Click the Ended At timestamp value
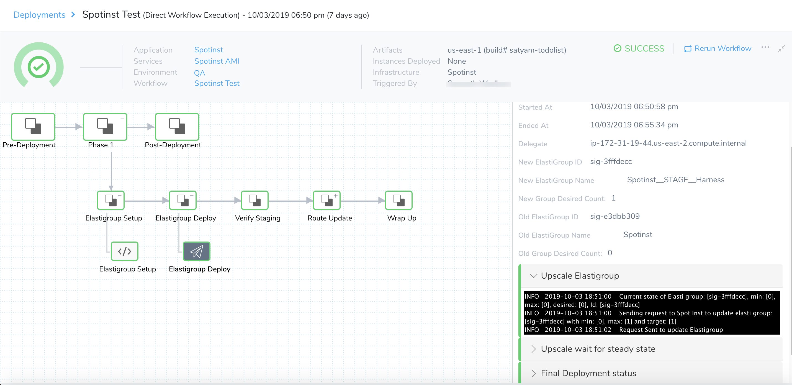The image size is (792, 385). pyautogui.click(x=634, y=125)
